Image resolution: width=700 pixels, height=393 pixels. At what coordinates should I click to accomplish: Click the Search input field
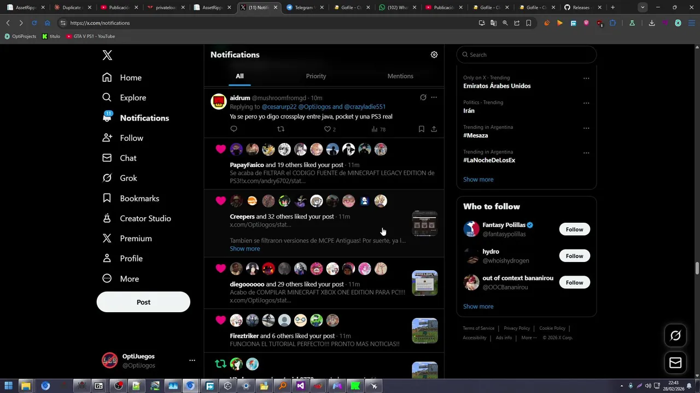pyautogui.click(x=526, y=55)
